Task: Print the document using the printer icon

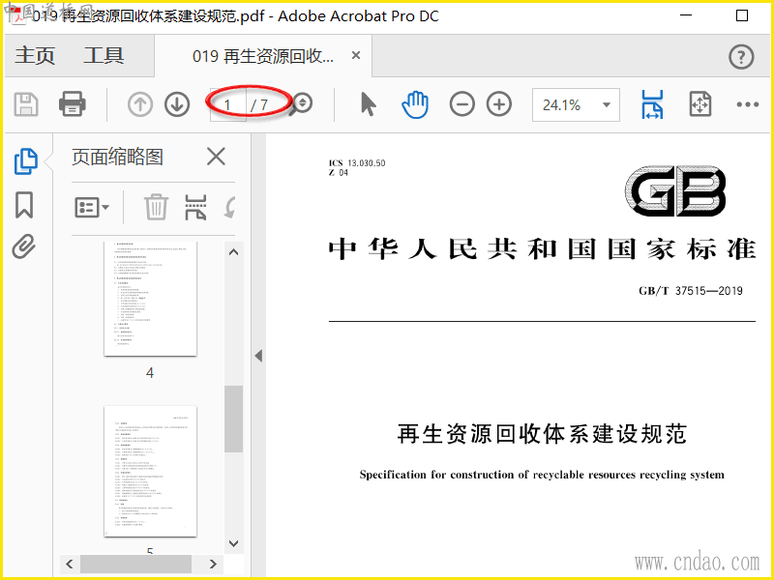Action: click(72, 104)
